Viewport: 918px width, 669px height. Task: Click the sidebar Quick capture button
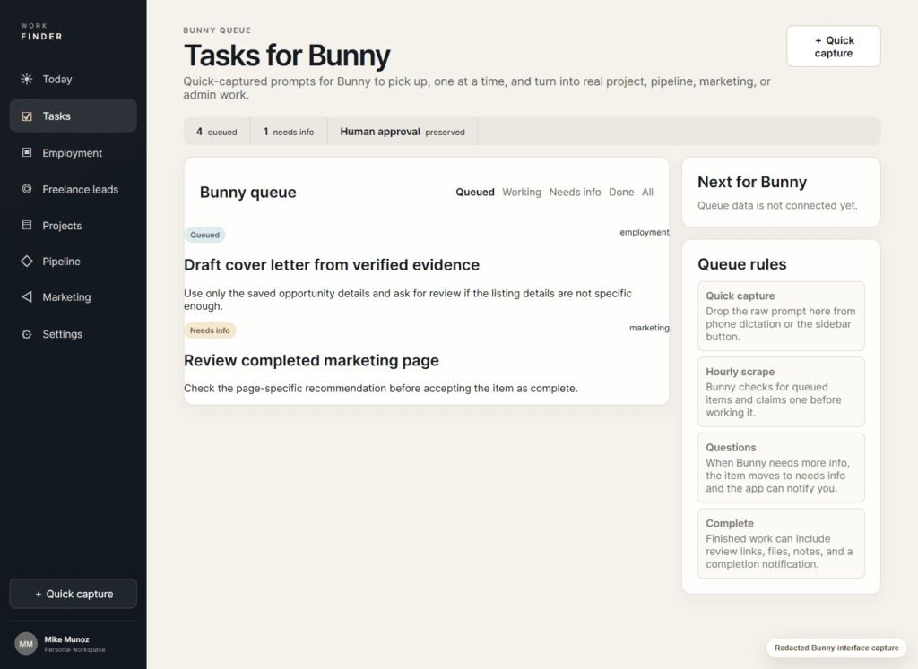tap(74, 594)
